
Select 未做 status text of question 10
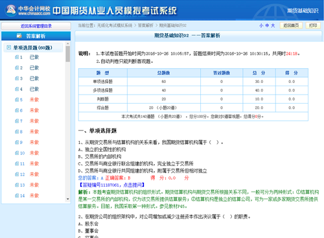[34, 153]
